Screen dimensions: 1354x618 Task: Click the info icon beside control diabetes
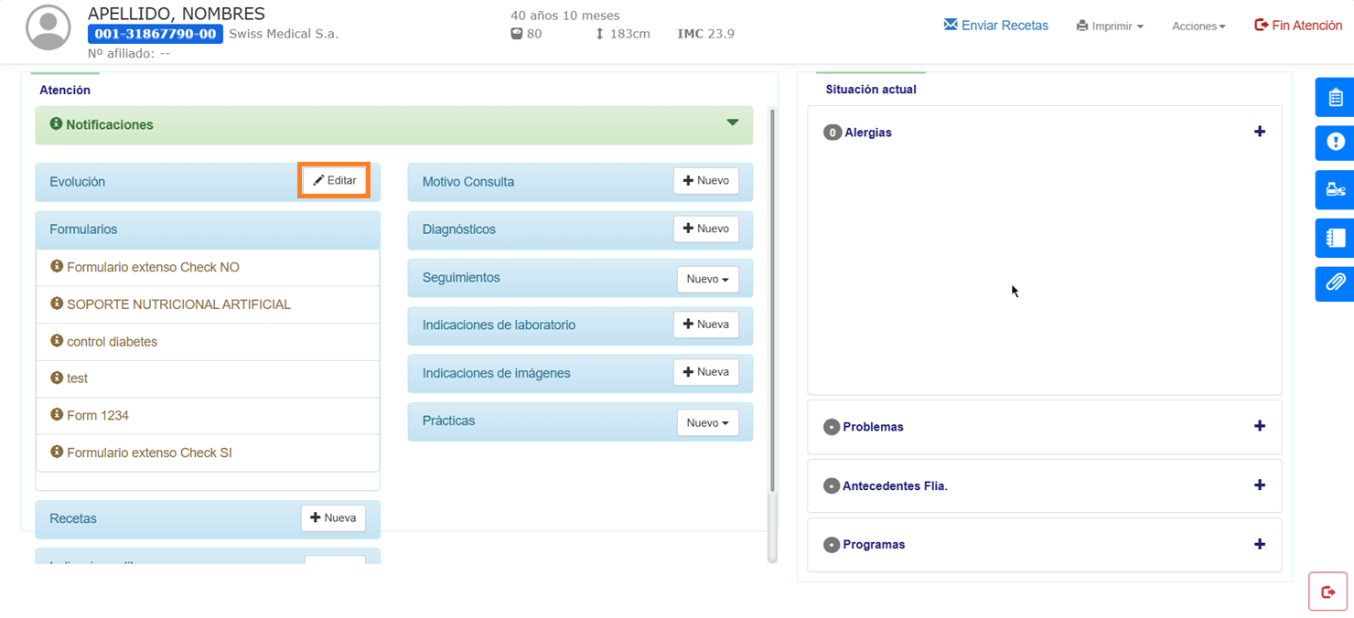pos(57,341)
